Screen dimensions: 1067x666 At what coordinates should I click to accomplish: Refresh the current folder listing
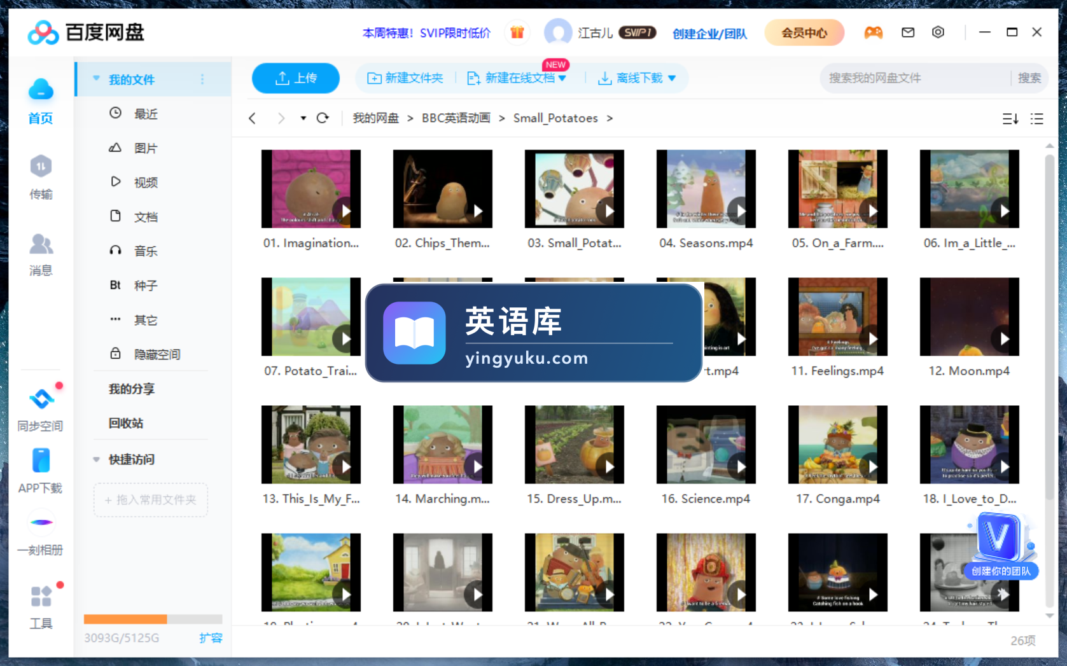[323, 118]
